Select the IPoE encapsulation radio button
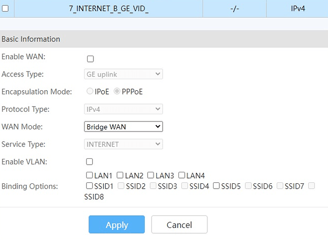The image size is (328, 240). pyautogui.click(x=90, y=92)
